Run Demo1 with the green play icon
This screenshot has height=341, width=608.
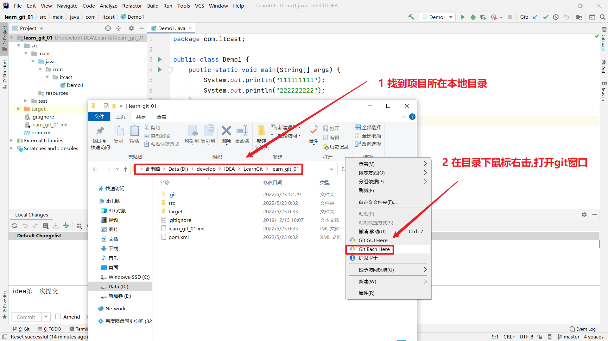pos(463,17)
